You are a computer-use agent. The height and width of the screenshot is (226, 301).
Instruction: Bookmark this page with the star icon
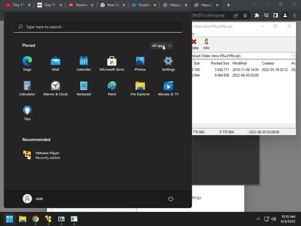coord(245,15)
